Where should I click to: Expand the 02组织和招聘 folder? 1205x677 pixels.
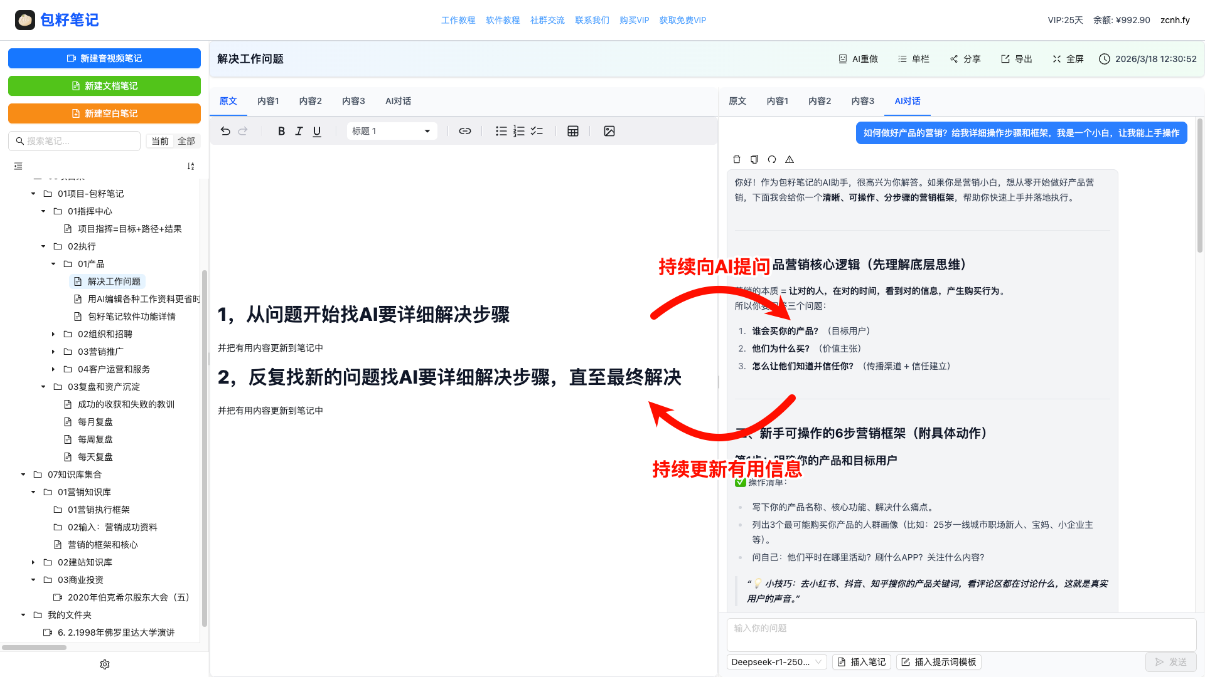click(53, 334)
